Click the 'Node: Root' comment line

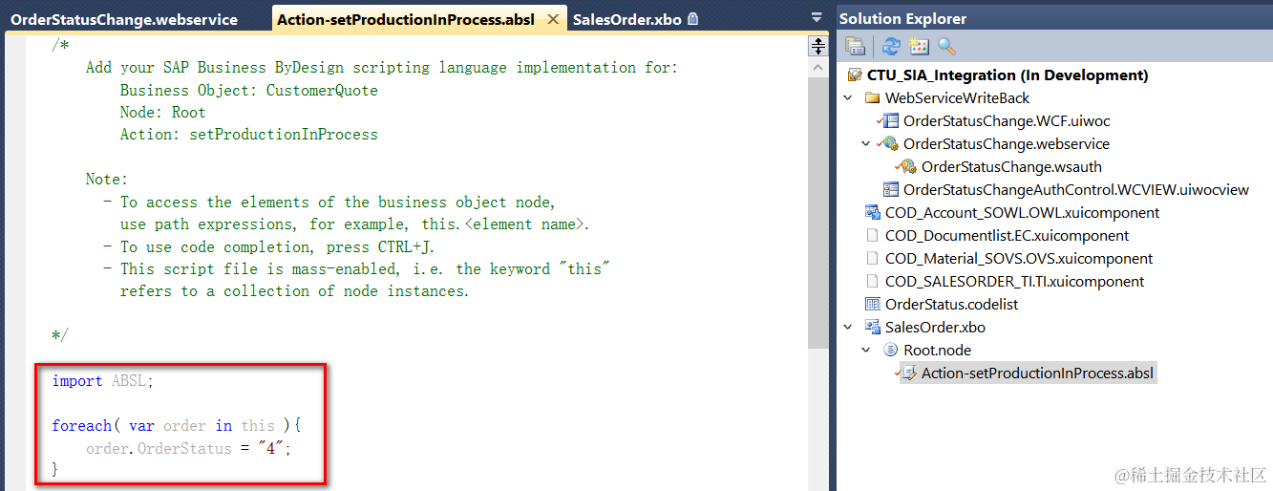pyautogui.click(x=162, y=112)
